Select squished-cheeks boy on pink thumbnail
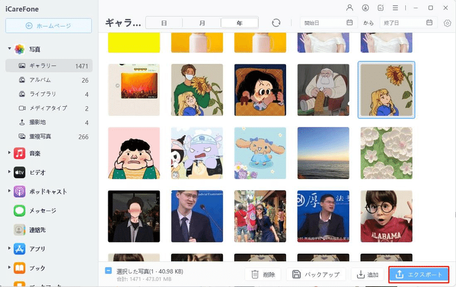 click(134, 153)
